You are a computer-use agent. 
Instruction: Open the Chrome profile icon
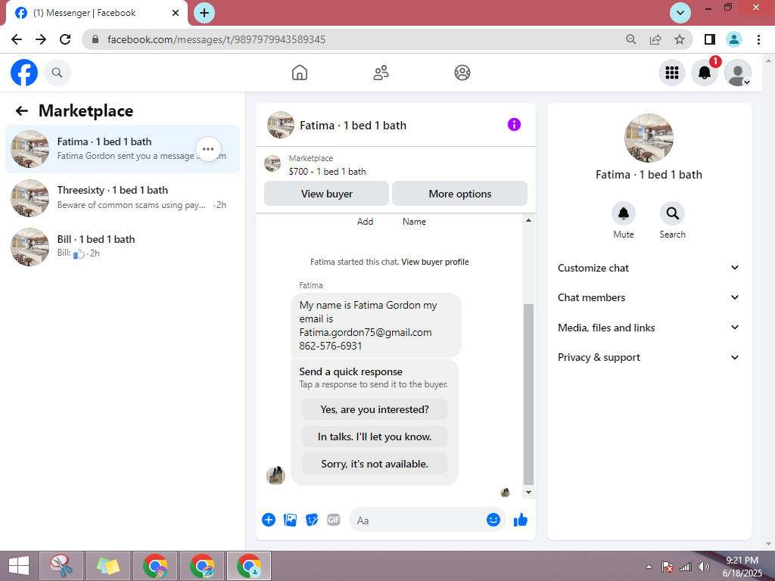click(x=734, y=39)
